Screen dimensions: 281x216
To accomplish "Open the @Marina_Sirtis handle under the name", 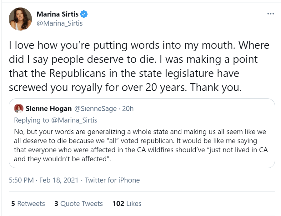I will pyautogui.click(x=60, y=23).
